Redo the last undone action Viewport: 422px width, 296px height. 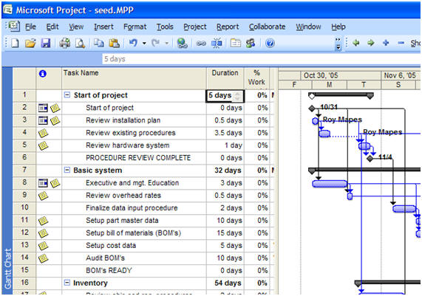tap(156, 43)
